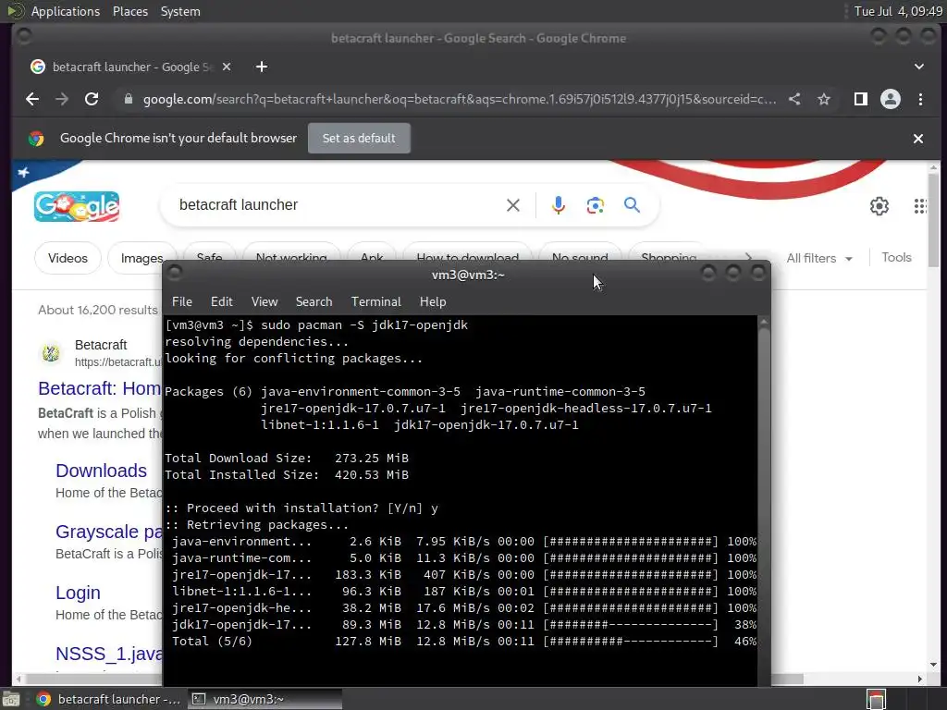Filter results by Videos
The image size is (947, 710).
[68, 258]
